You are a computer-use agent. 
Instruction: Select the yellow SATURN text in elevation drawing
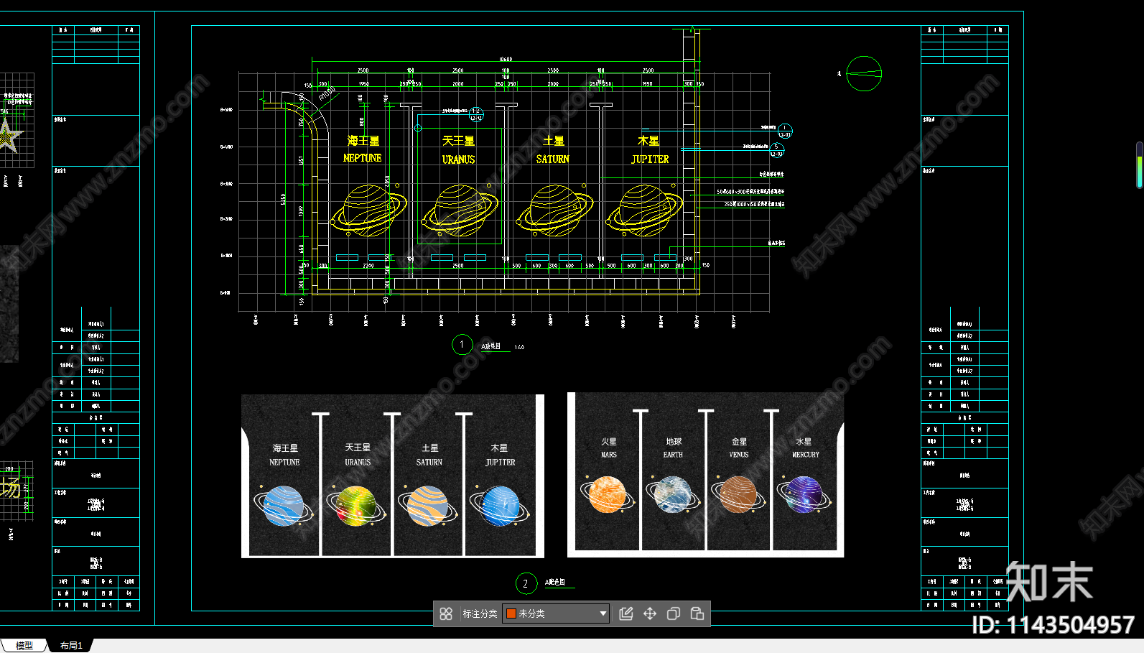tap(553, 159)
